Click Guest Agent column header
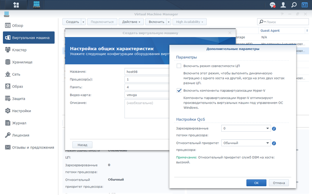The image size is (312, 195). coord(270,31)
